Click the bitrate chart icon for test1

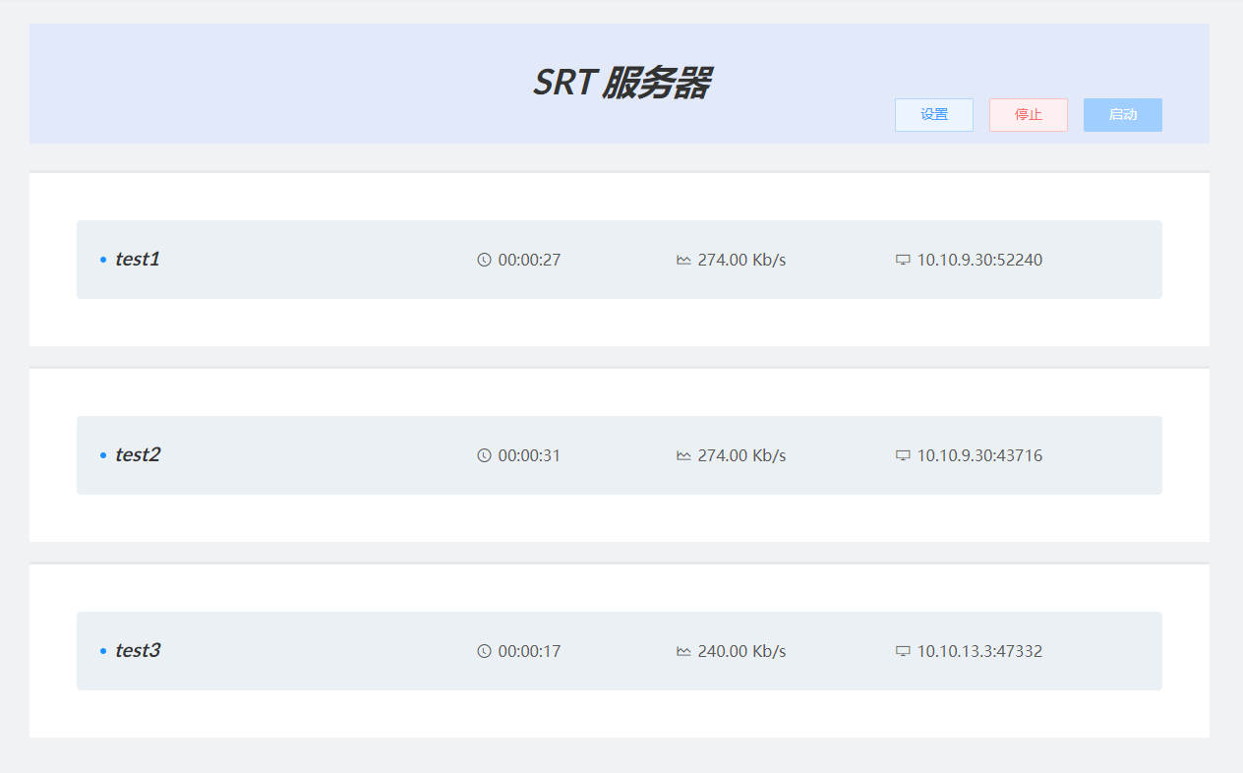(683, 260)
